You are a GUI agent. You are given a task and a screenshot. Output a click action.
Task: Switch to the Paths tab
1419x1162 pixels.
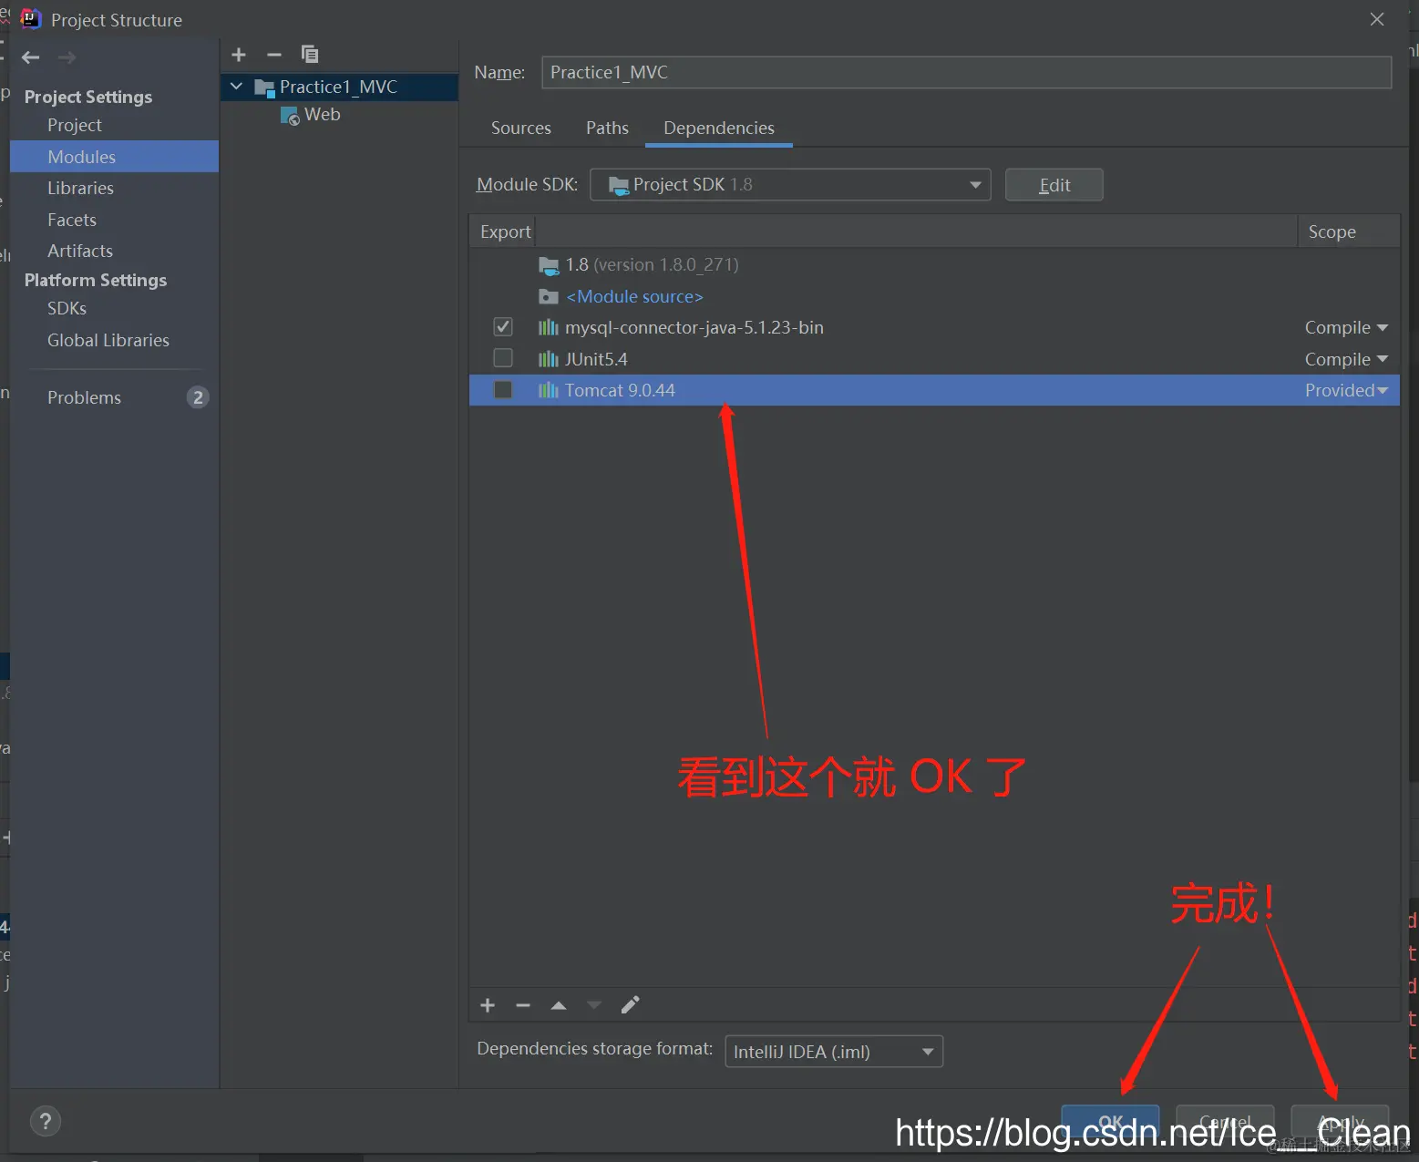607,129
